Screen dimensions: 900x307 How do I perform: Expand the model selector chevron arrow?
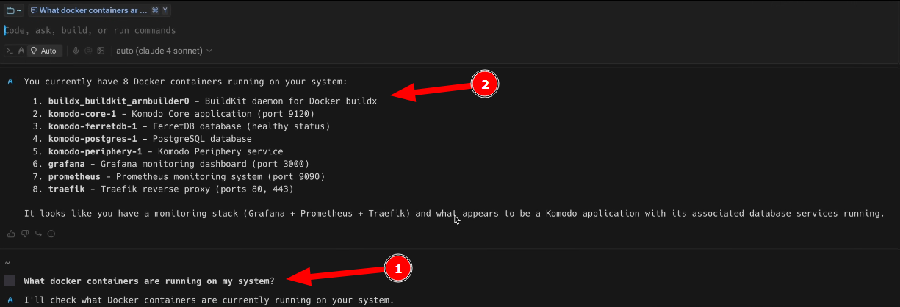pyautogui.click(x=209, y=51)
